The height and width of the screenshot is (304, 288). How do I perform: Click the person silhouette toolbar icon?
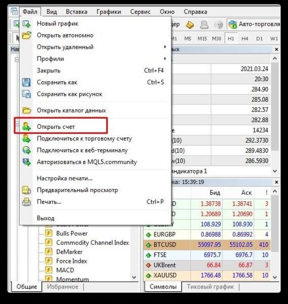coord(204,25)
